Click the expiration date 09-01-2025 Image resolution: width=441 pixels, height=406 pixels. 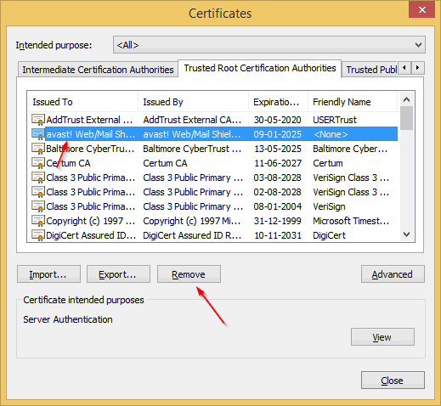click(x=278, y=134)
